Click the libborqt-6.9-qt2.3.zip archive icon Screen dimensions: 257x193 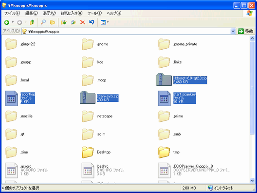click(x=164, y=79)
